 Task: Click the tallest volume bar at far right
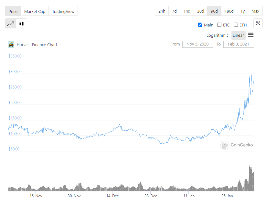click(250, 178)
